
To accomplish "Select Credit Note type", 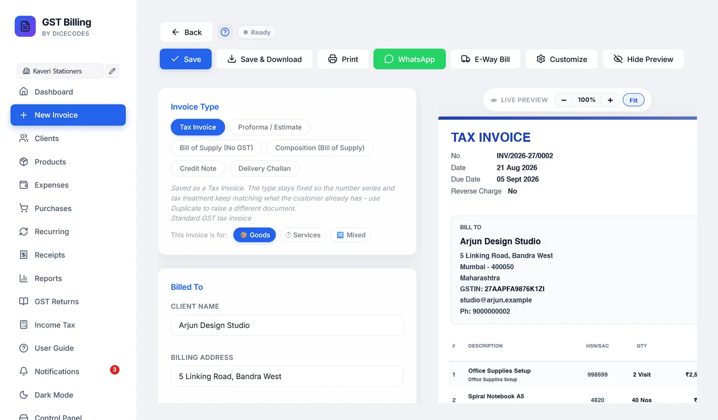I will click(x=198, y=169).
